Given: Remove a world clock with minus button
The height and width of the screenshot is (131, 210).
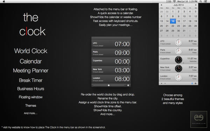Looking at the screenshot, I should 165,83.
